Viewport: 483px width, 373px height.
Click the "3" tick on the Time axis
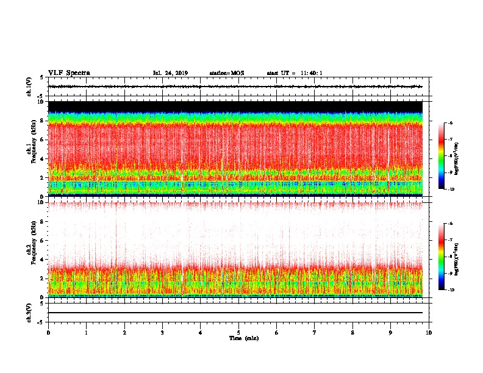coord(162,332)
